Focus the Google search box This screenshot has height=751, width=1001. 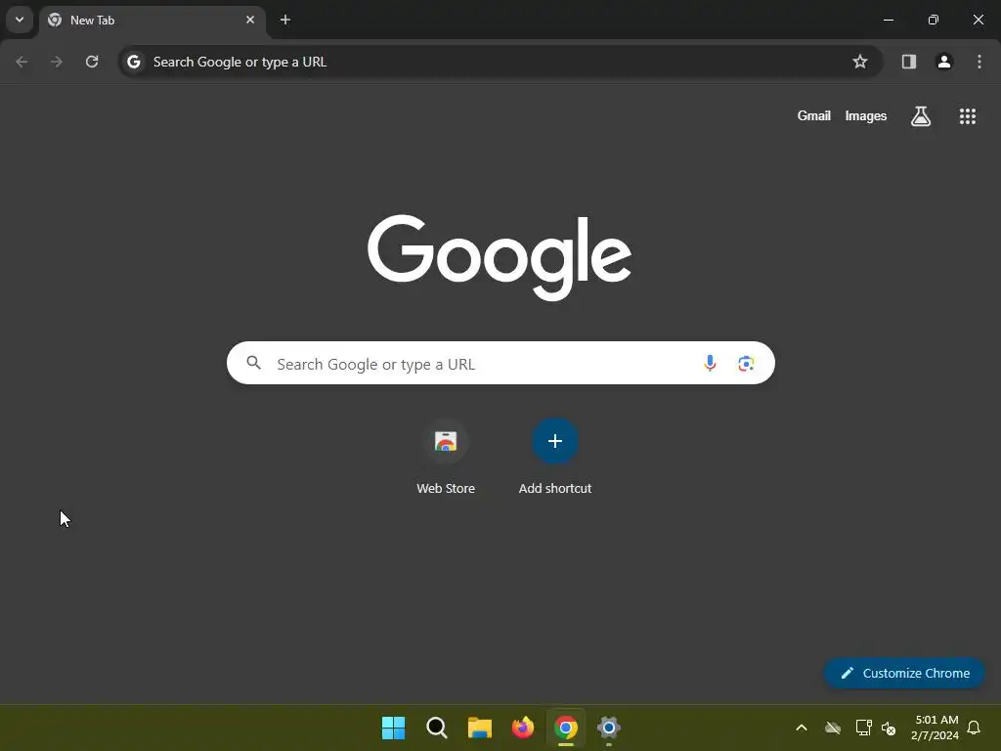[x=500, y=363]
